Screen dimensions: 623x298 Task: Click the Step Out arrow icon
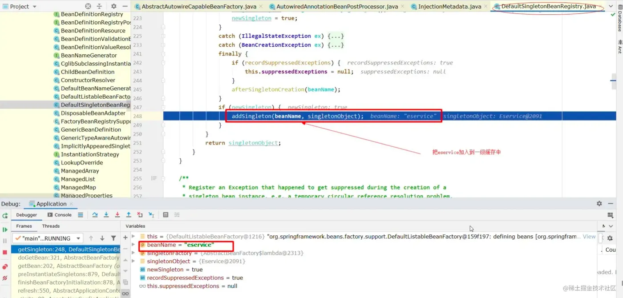coord(129,215)
